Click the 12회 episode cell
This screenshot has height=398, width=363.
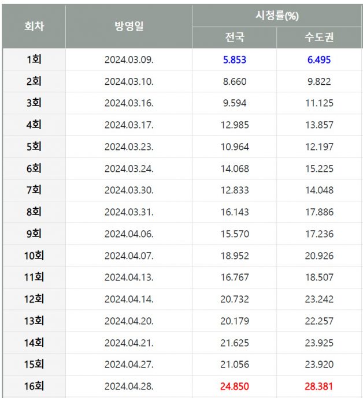click(x=34, y=299)
